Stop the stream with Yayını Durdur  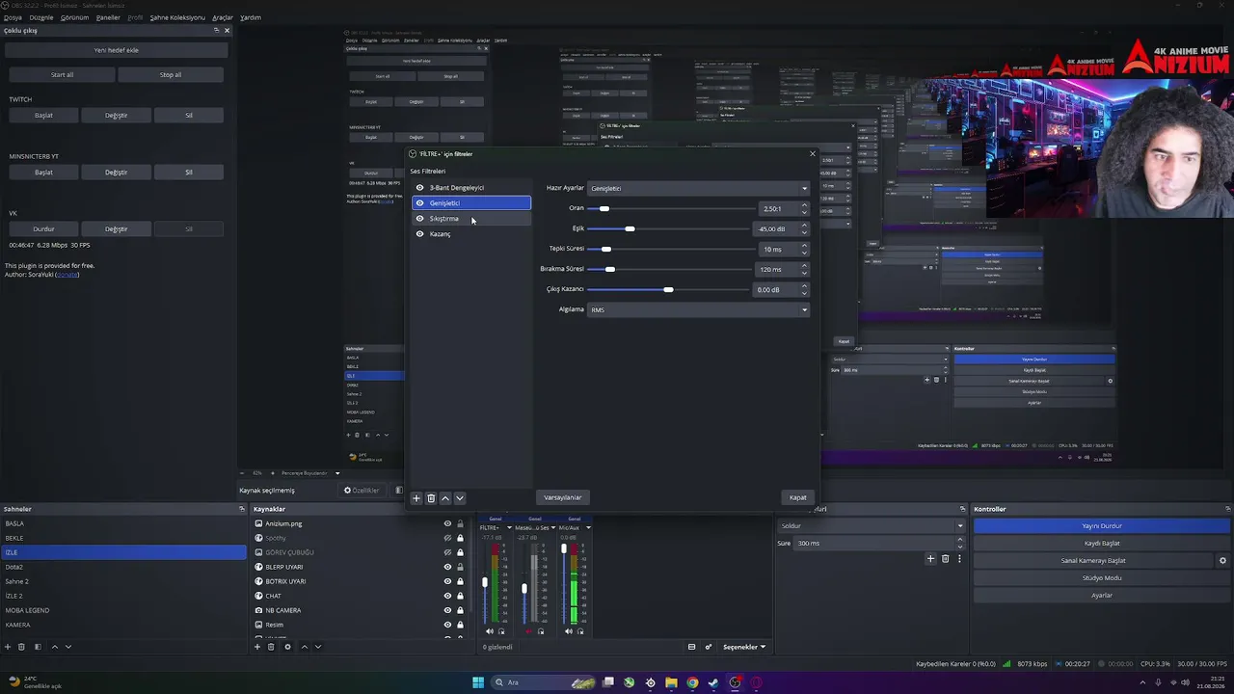pyautogui.click(x=1102, y=526)
